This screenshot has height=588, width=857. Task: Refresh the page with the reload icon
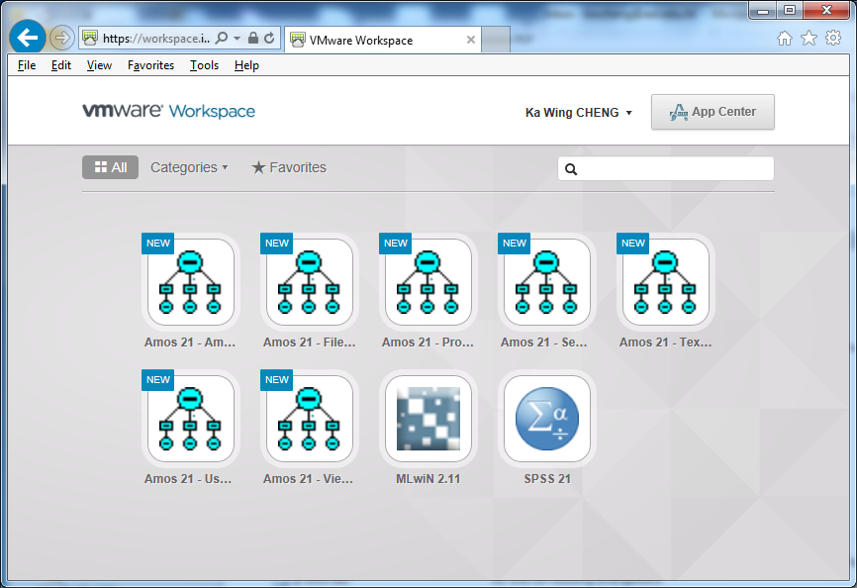click(269, 38)
